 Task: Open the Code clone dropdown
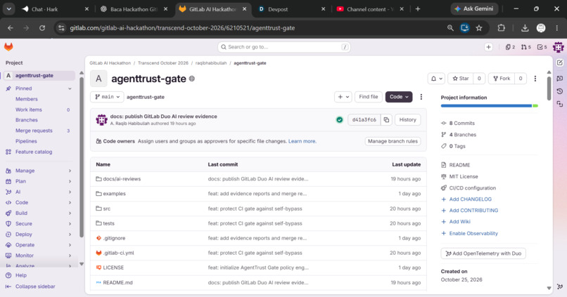(399, 97)
